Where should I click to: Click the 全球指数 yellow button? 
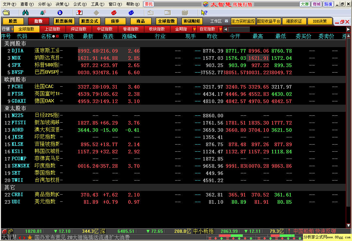click(166, 21)
